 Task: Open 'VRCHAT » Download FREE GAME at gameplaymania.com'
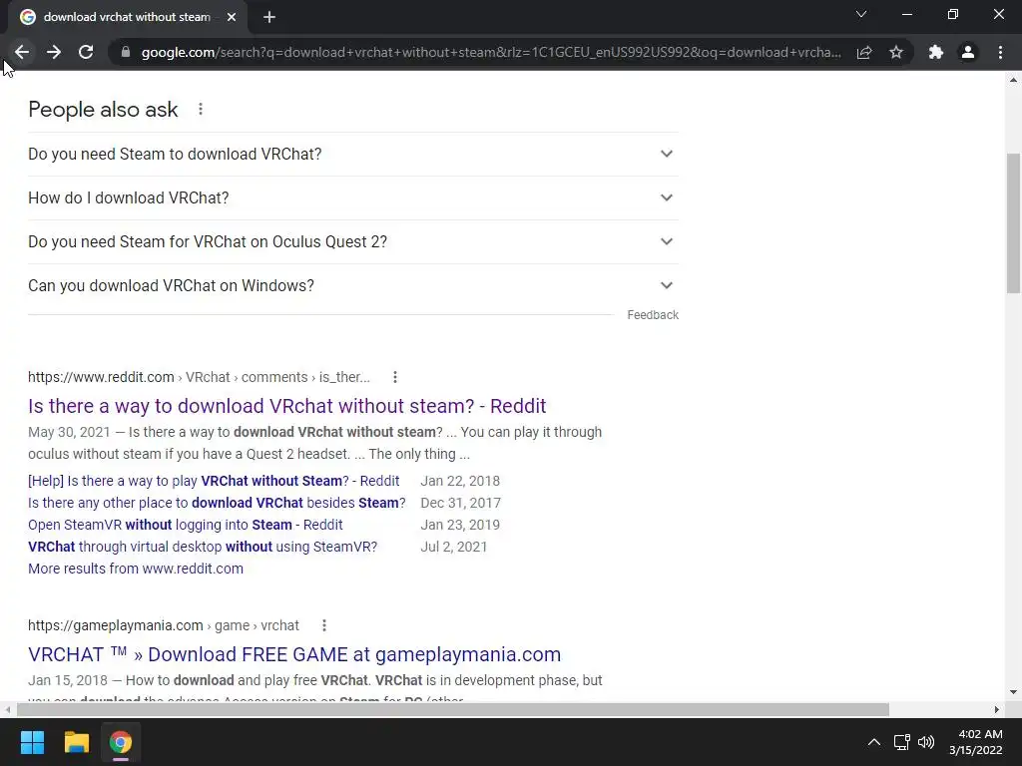pyautogui.click(x=294, y=654)
